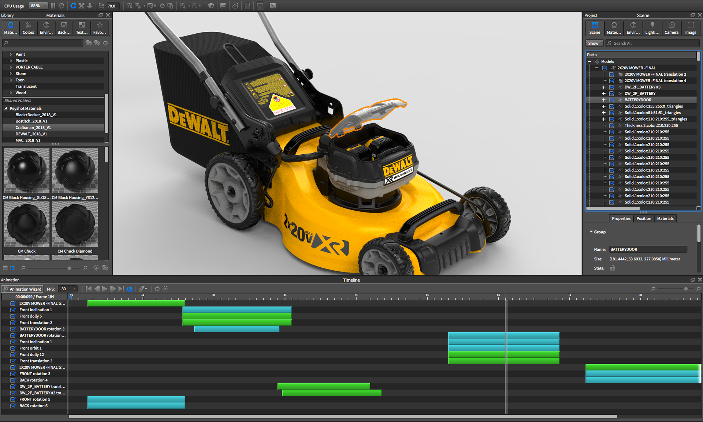
Task: Click the Scene Search All field
Action: pyautogui.click(x=652, y=43)
